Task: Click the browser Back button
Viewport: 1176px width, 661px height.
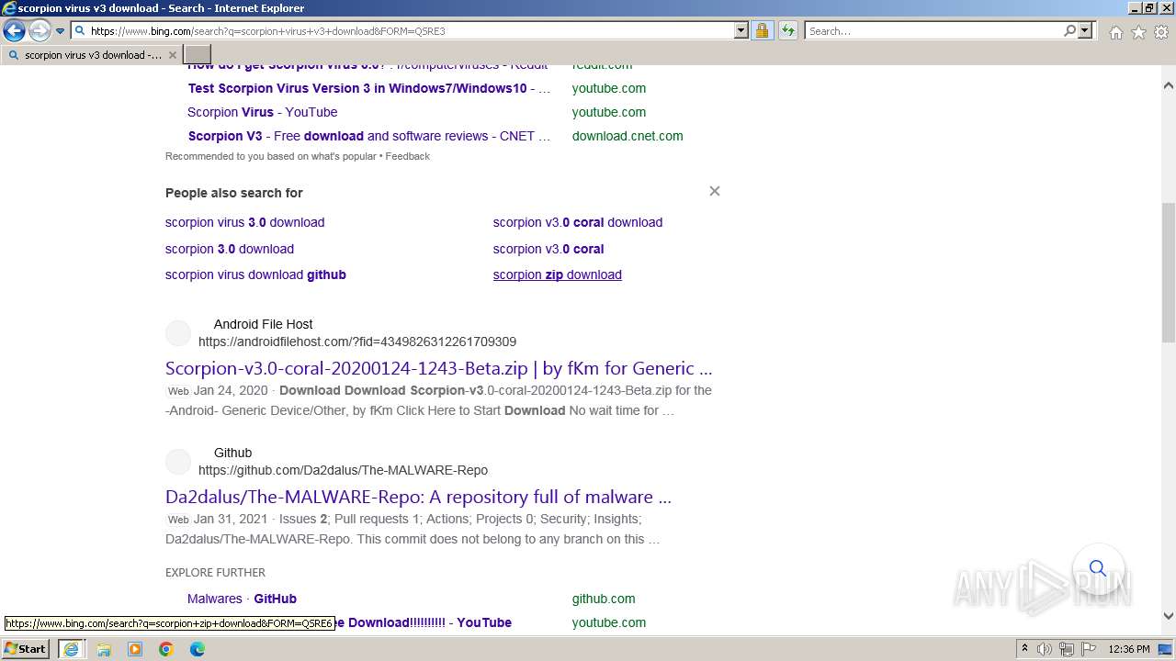Action: pos(14,31)
